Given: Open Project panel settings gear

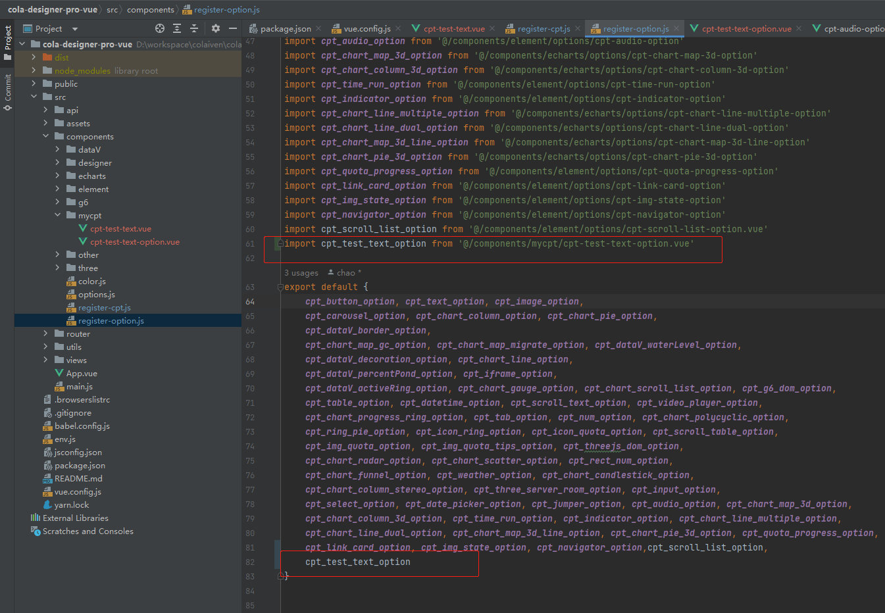Looking at the screenshot, I should click(x=216, y=28).
